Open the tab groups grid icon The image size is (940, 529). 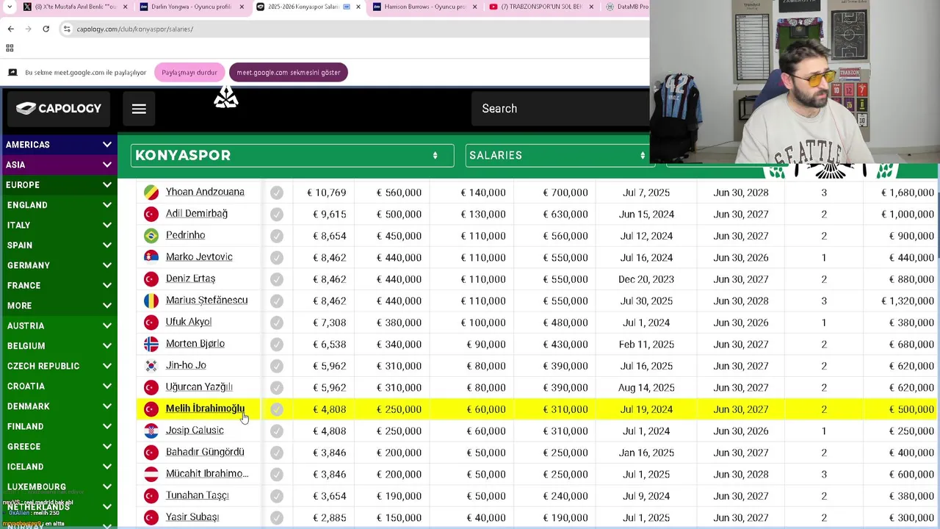(10, 48)
